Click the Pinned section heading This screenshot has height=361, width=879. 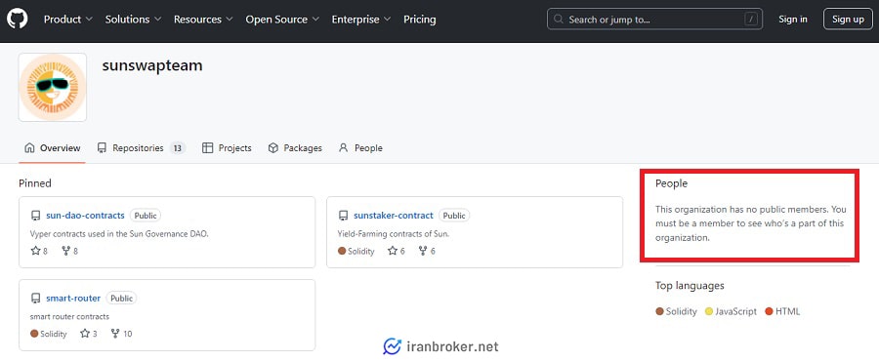coord(35,183)
